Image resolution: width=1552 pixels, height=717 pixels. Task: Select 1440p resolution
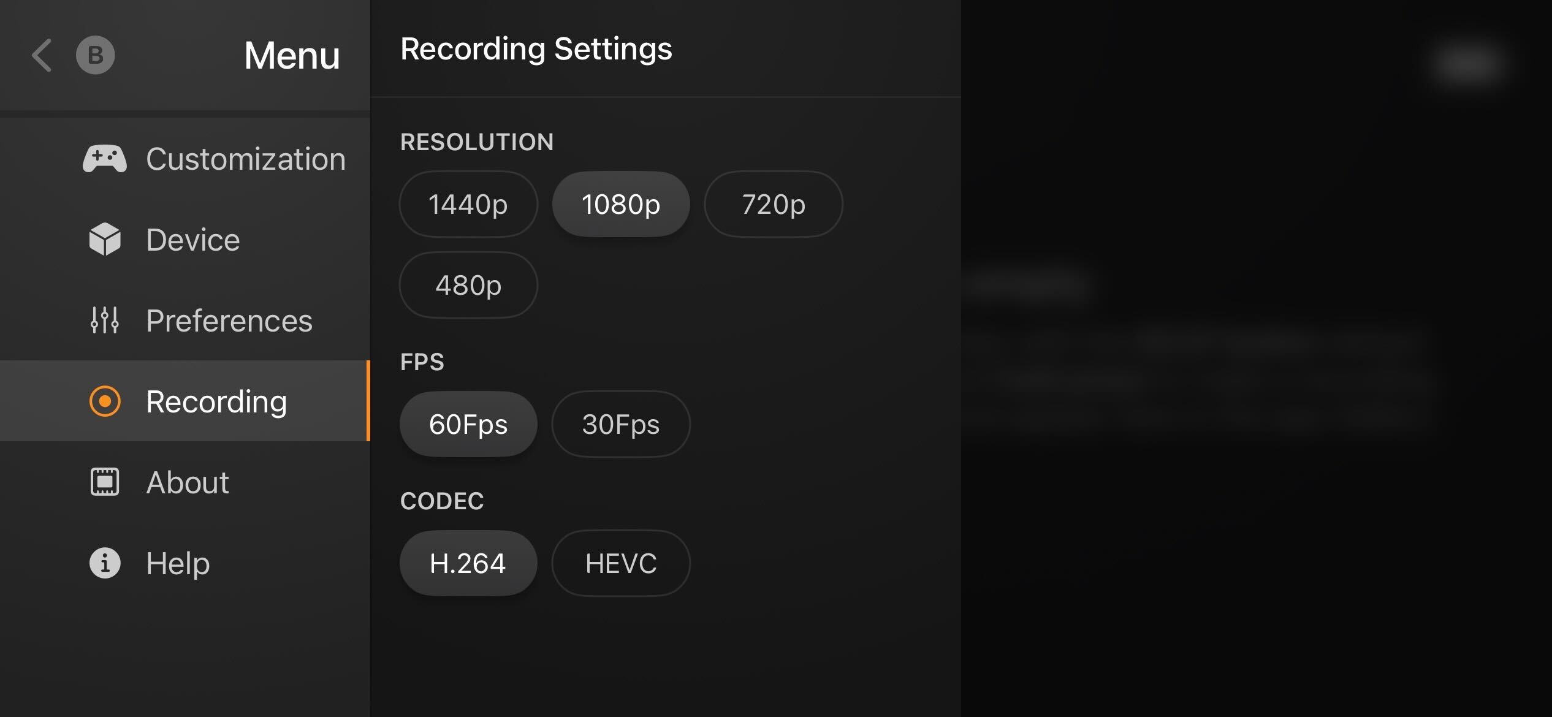pyautogui.click(x=468, y=204)
